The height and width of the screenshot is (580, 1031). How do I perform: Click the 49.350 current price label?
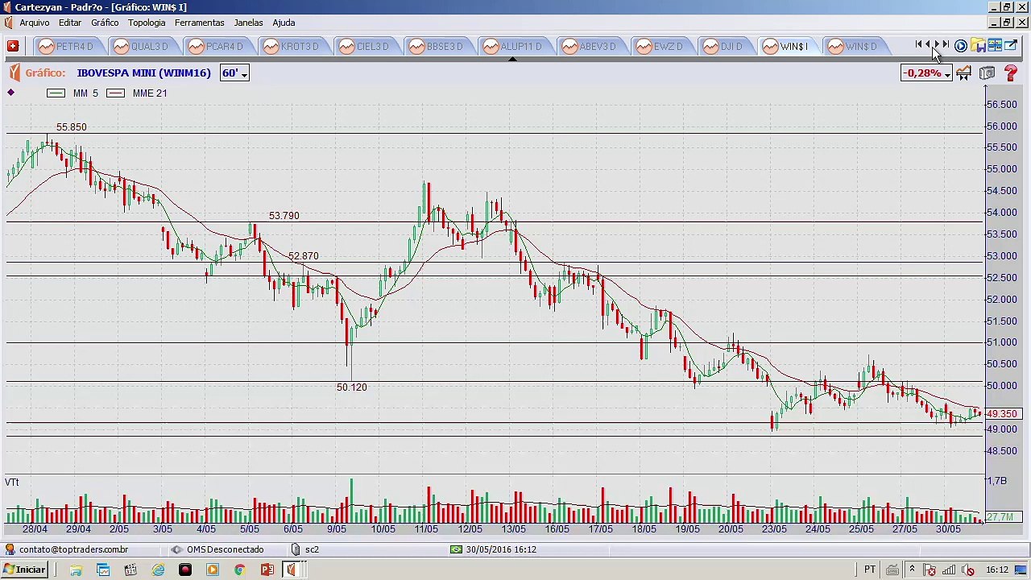tap(1003, 414)
